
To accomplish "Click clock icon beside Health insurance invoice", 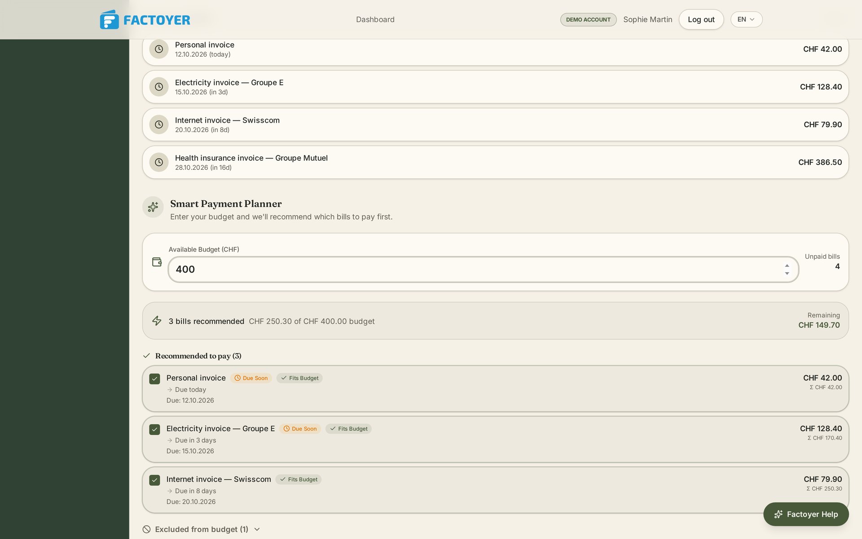I will [x=159, y=162].
